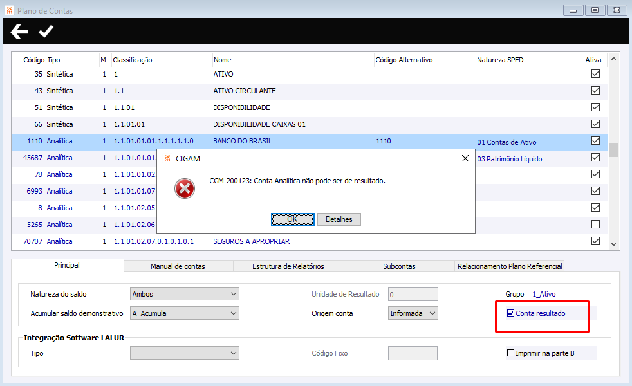Click code 6993 in the list
632x386 pixels.
point(34,191)
